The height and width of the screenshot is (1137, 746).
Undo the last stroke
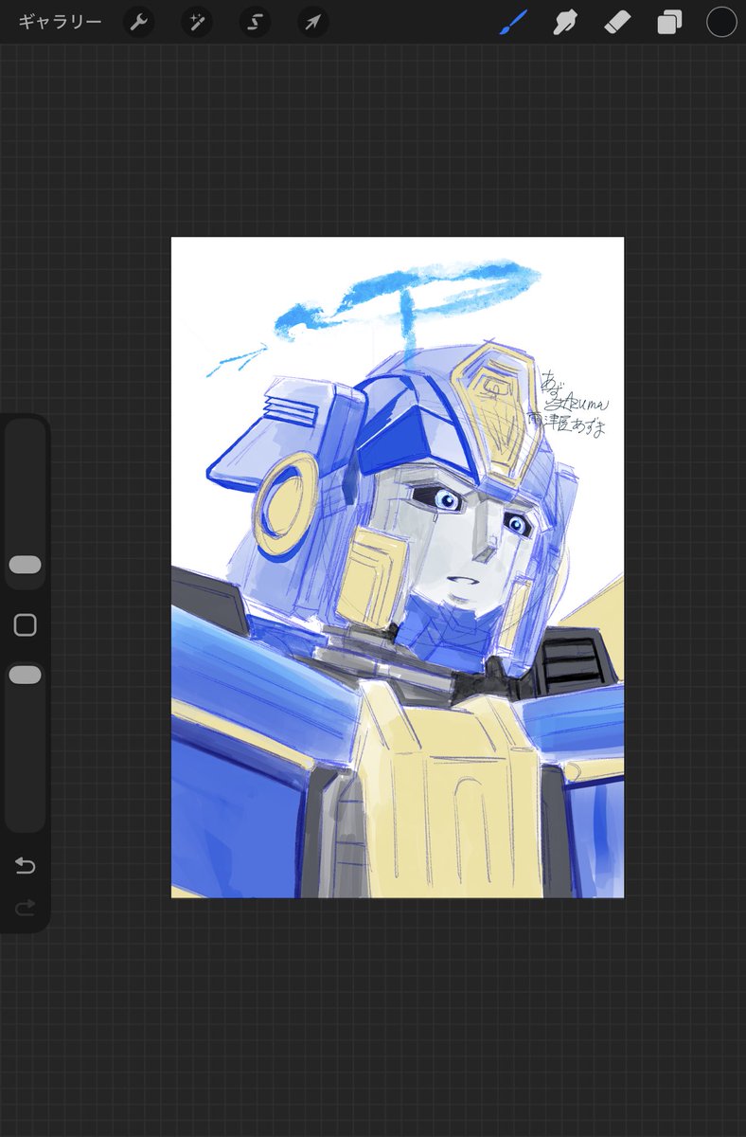(x=26, y=865)
